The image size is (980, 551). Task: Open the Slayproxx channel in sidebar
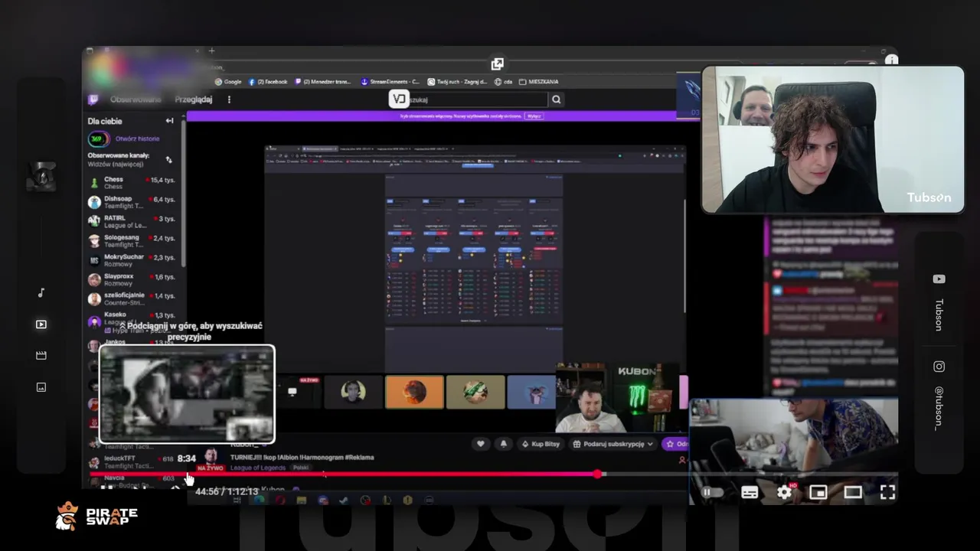point(132,279)
